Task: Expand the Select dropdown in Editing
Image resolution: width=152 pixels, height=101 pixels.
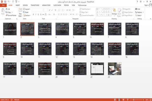Action: [x=139, y=15]
